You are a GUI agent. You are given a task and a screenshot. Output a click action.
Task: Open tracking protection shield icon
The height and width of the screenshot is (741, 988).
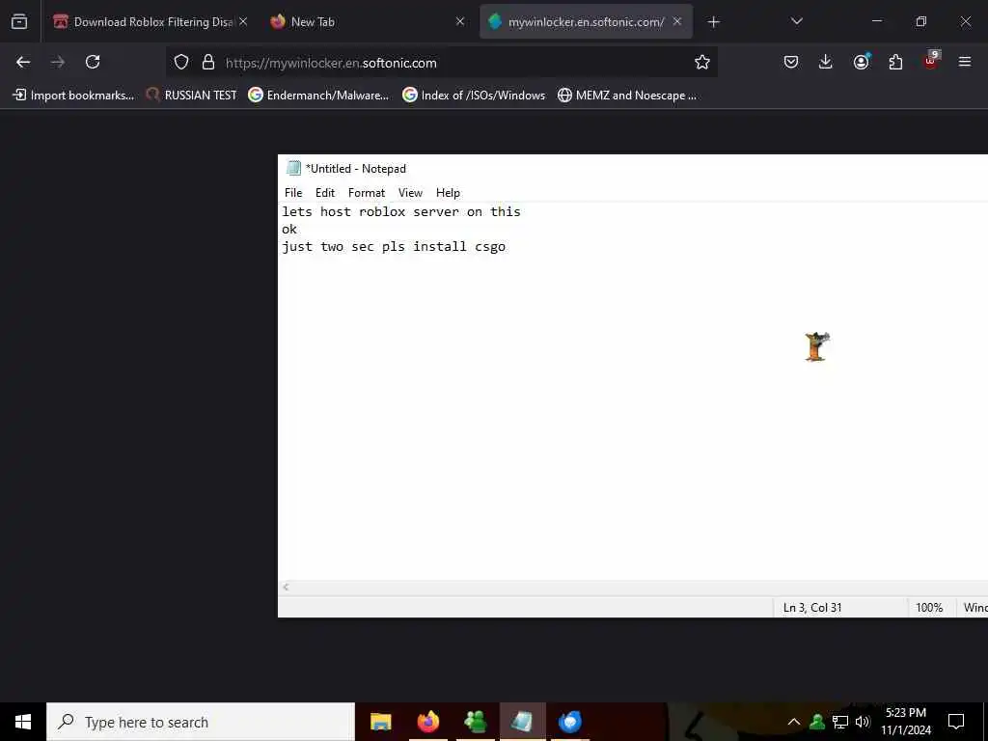pos(181,63)
